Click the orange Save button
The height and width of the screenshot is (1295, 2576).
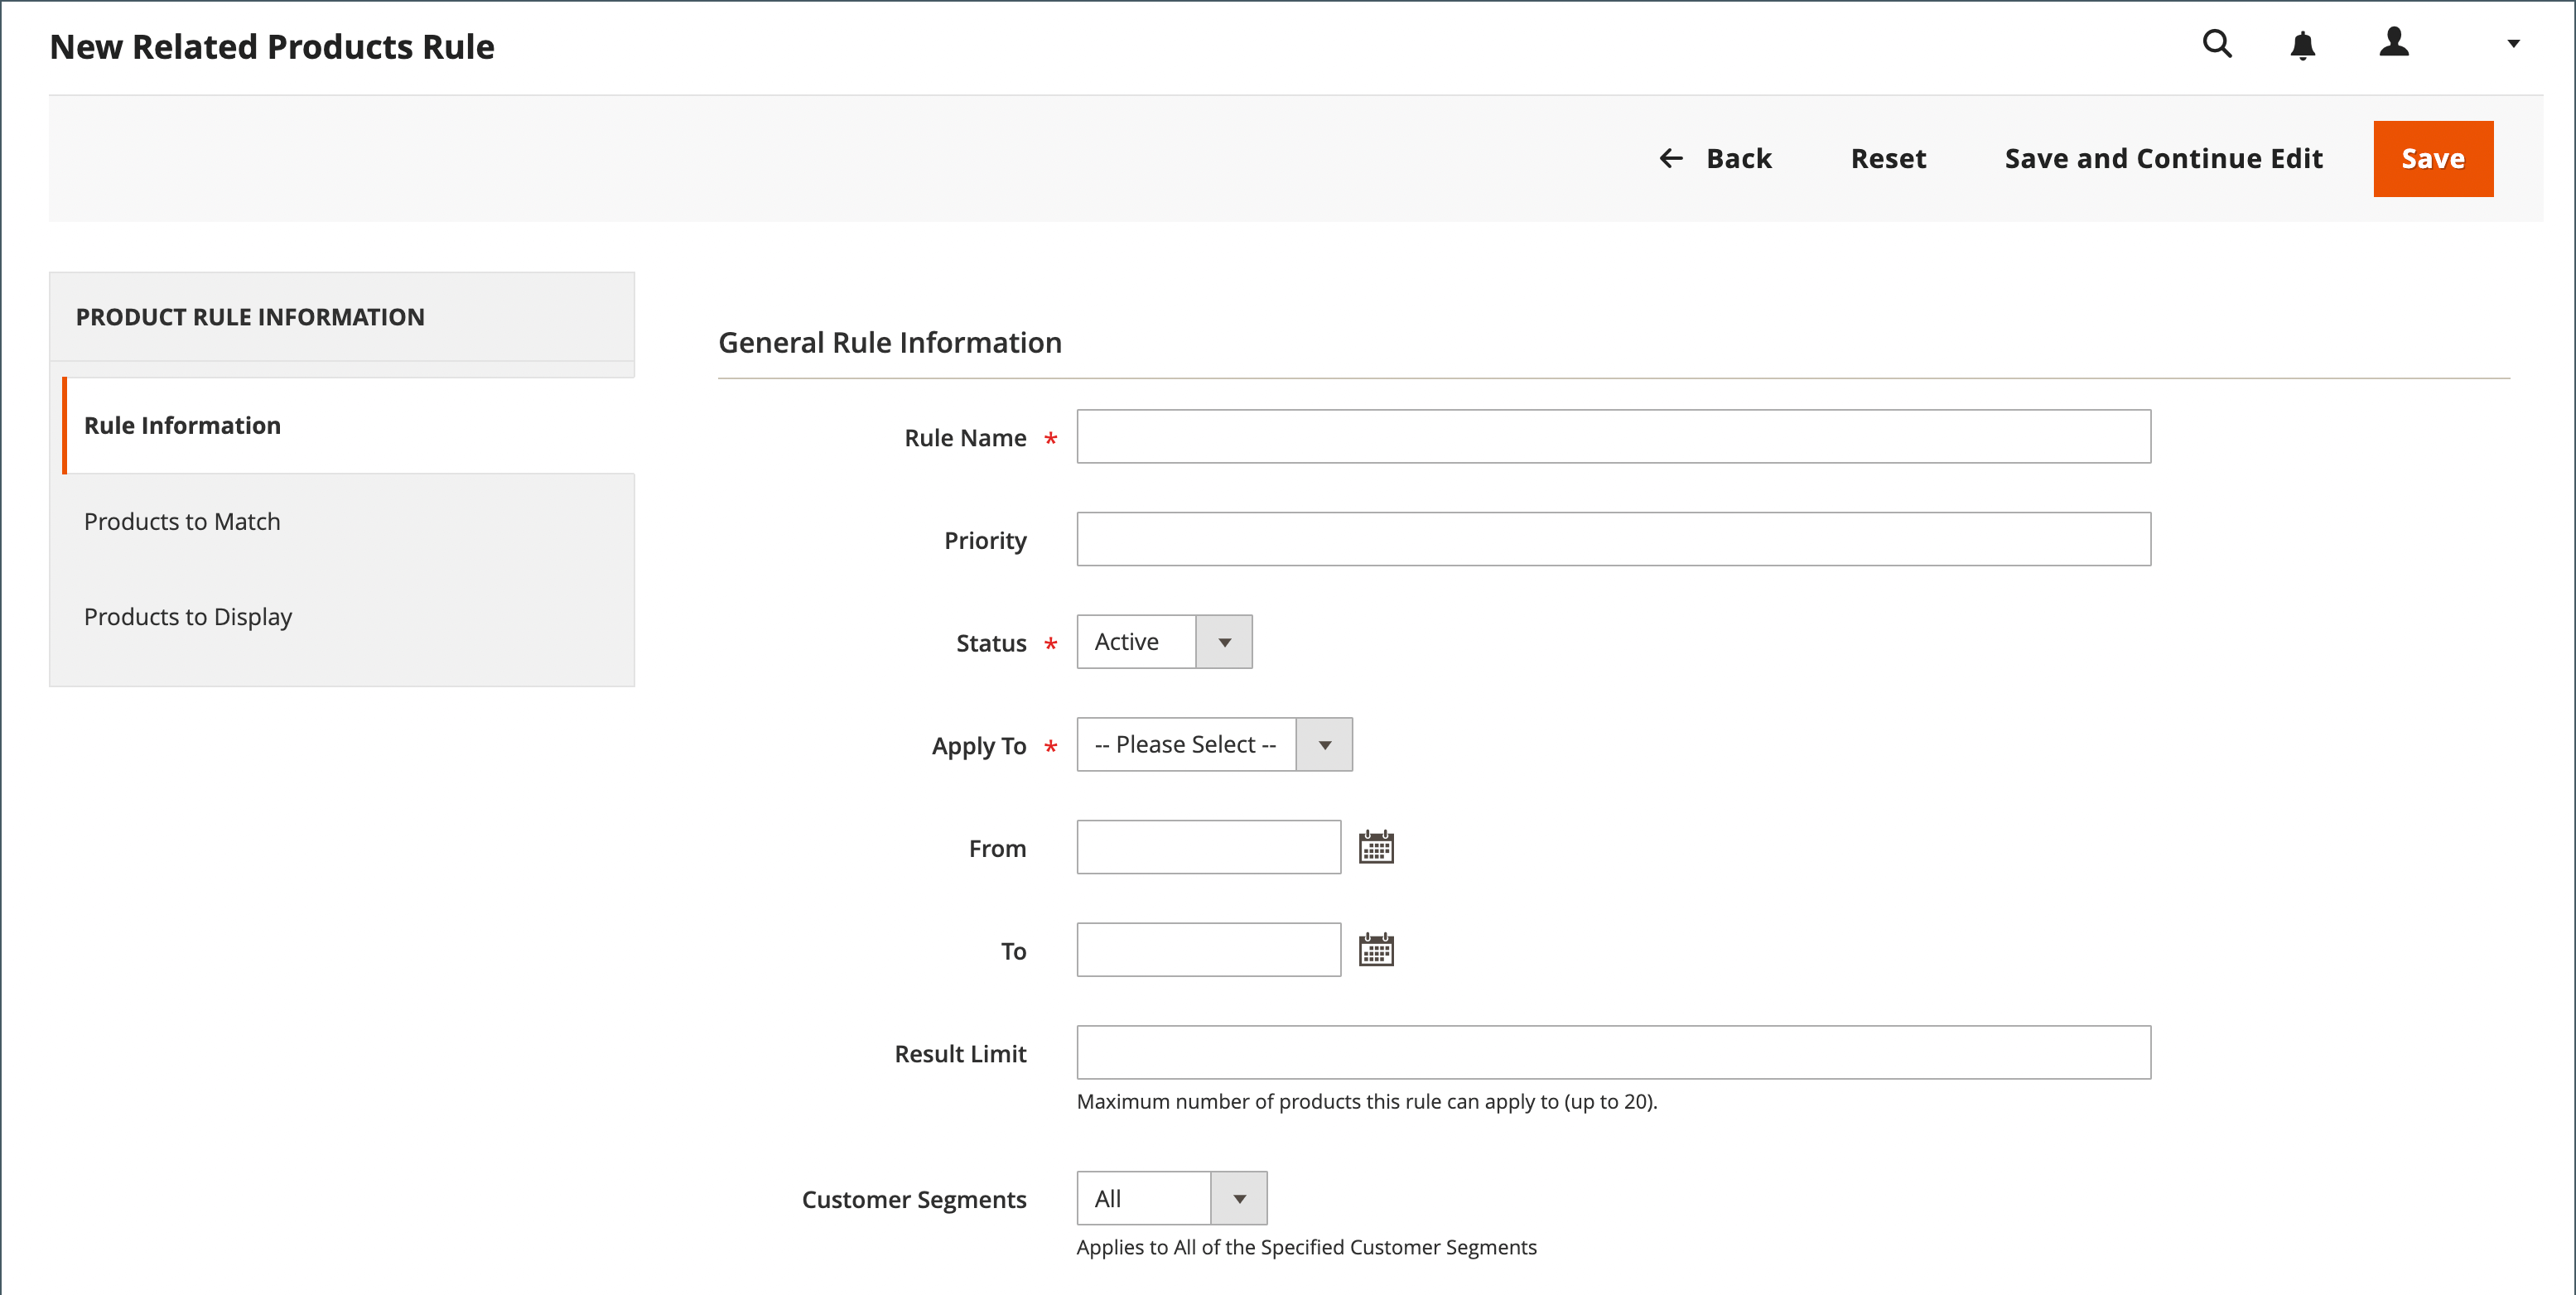(x=2432, y=159)
